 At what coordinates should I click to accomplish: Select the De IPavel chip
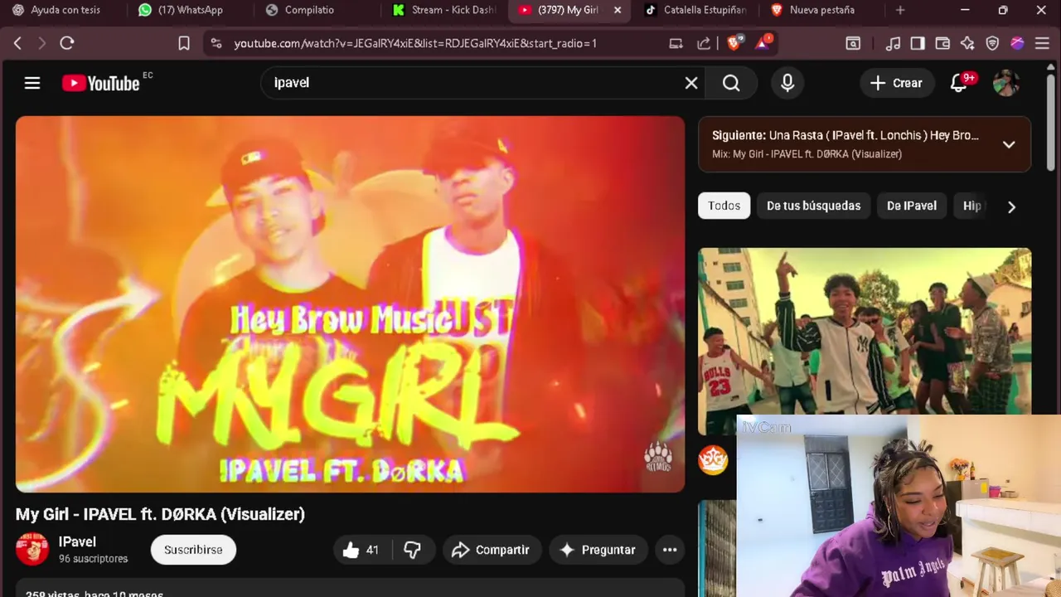[912, 206]
